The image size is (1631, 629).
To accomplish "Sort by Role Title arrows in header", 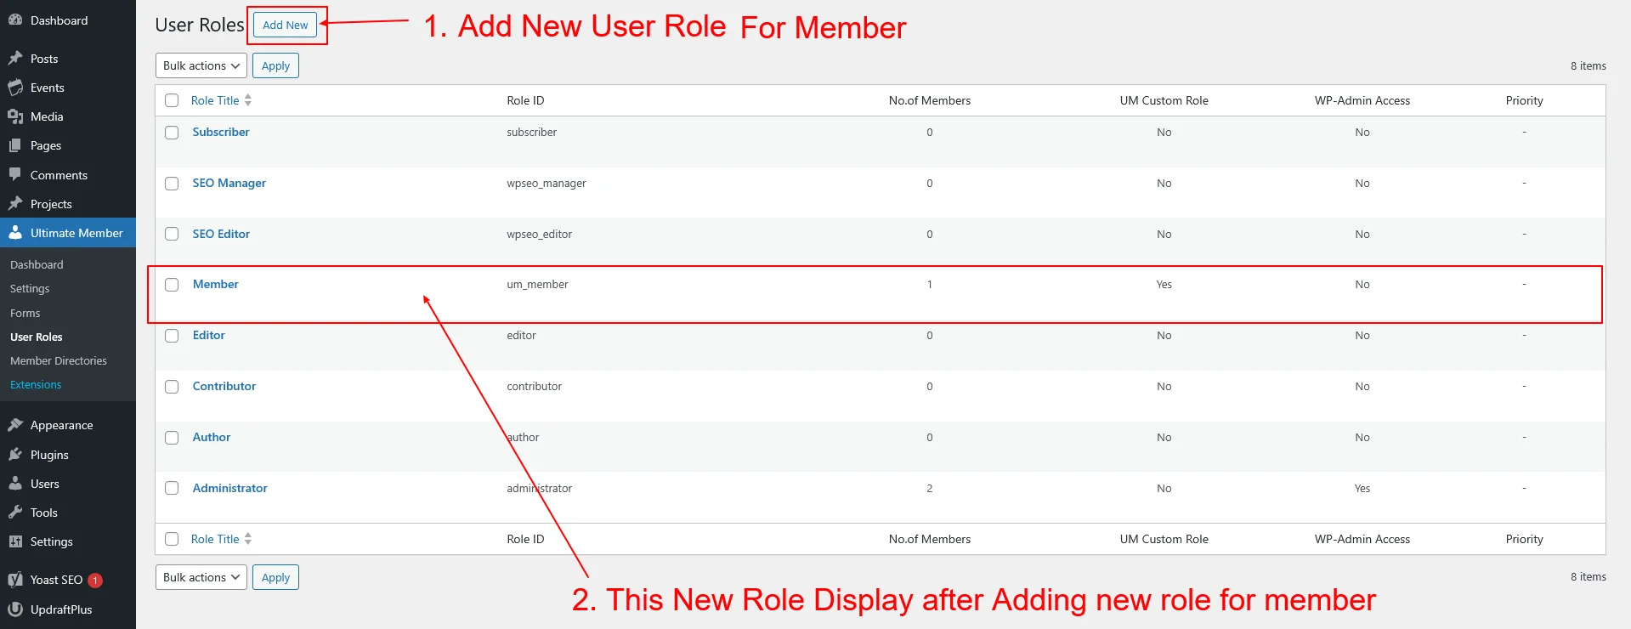I will [248, 100].
